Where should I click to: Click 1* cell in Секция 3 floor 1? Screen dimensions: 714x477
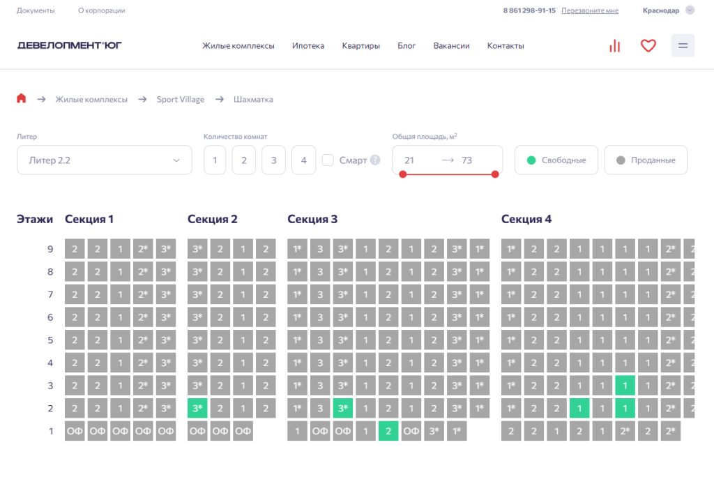click(457, 431)
